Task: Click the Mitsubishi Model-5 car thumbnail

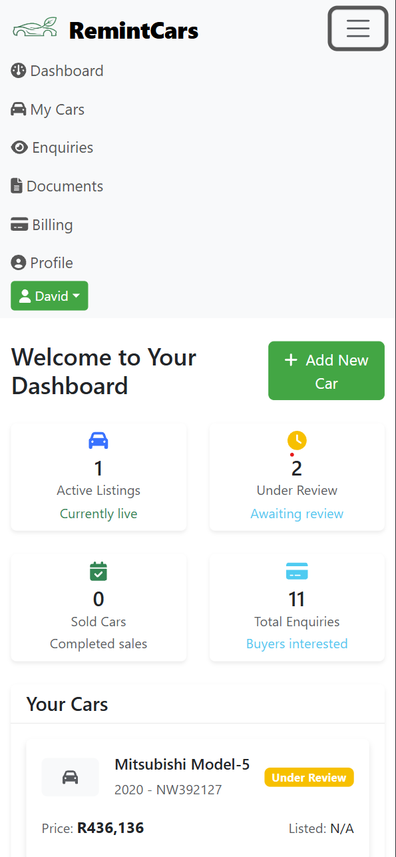Action: 70,777
